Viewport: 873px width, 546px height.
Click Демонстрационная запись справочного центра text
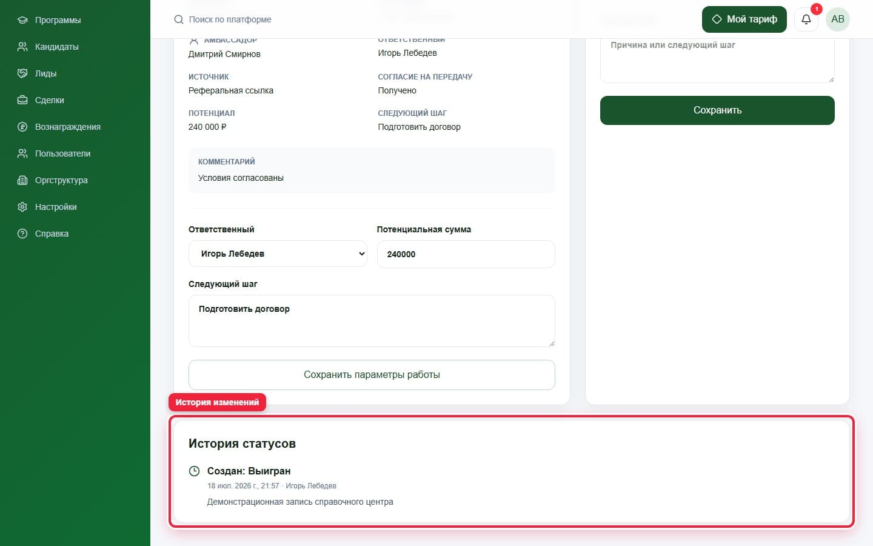click(300, 502)
